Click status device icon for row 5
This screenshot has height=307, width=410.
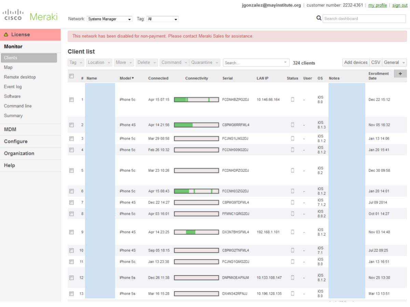pos(292,170)
